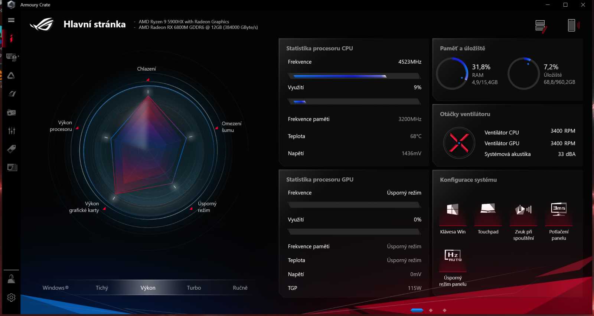Open Aura Sync triangle icon
The height and width of the screenshot is (316, 594).
(11, 76)
